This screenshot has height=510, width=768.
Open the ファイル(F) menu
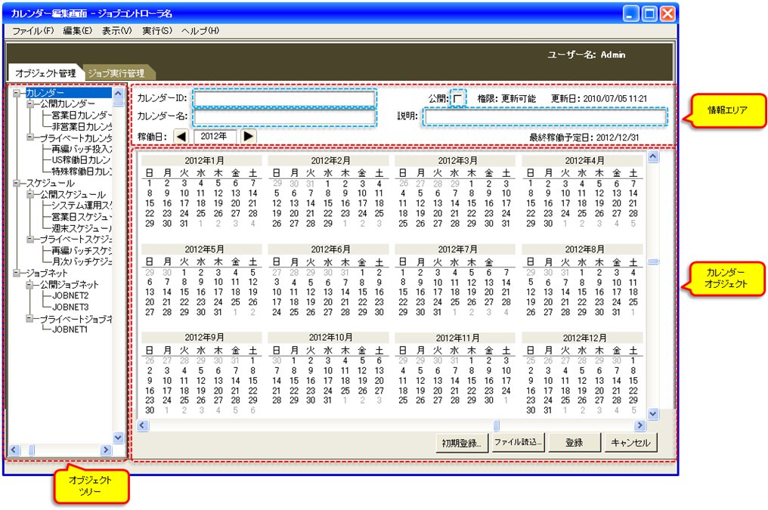point(33,31)
